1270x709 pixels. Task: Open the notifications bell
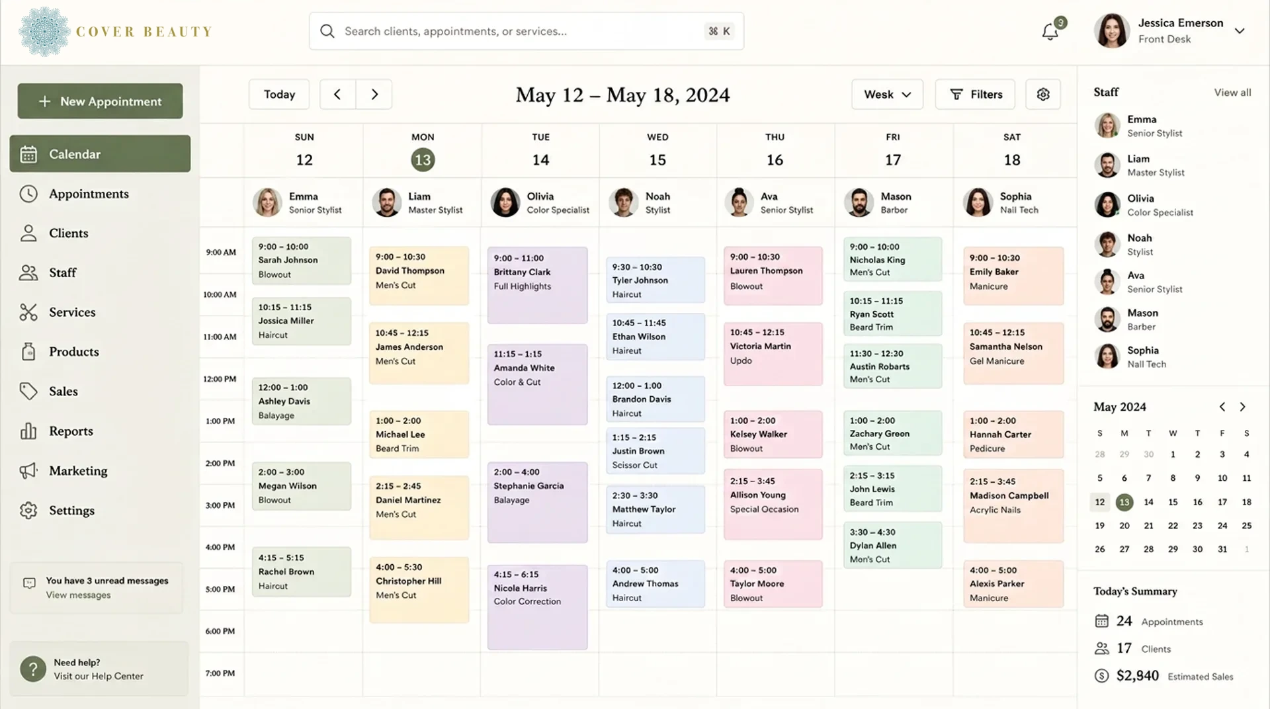pos(1050,32)
